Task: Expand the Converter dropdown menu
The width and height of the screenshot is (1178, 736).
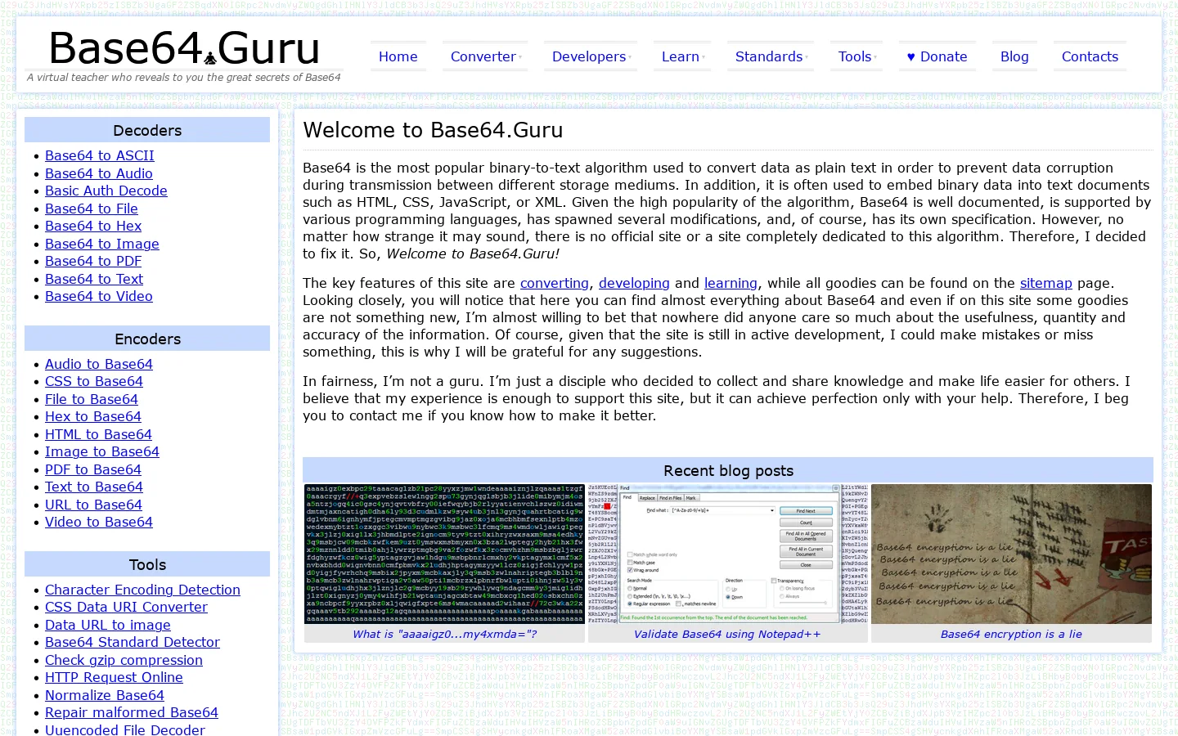Action: point(485,56)
